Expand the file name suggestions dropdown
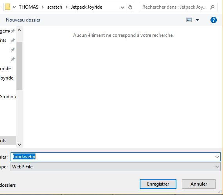Image resolution: width=223 pixels, height=195 pixels. click(x=217, y=157)
